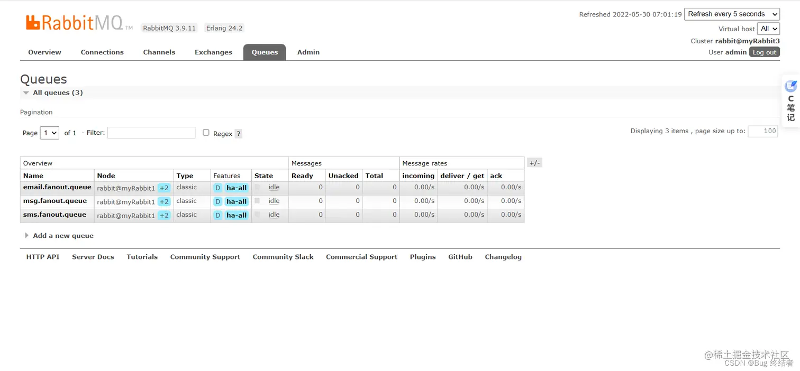Image resolution: width=800 pixels, height=371 pixels.
Task: Open the note-taking sidebar widget icon
Action: click(790, 86)
